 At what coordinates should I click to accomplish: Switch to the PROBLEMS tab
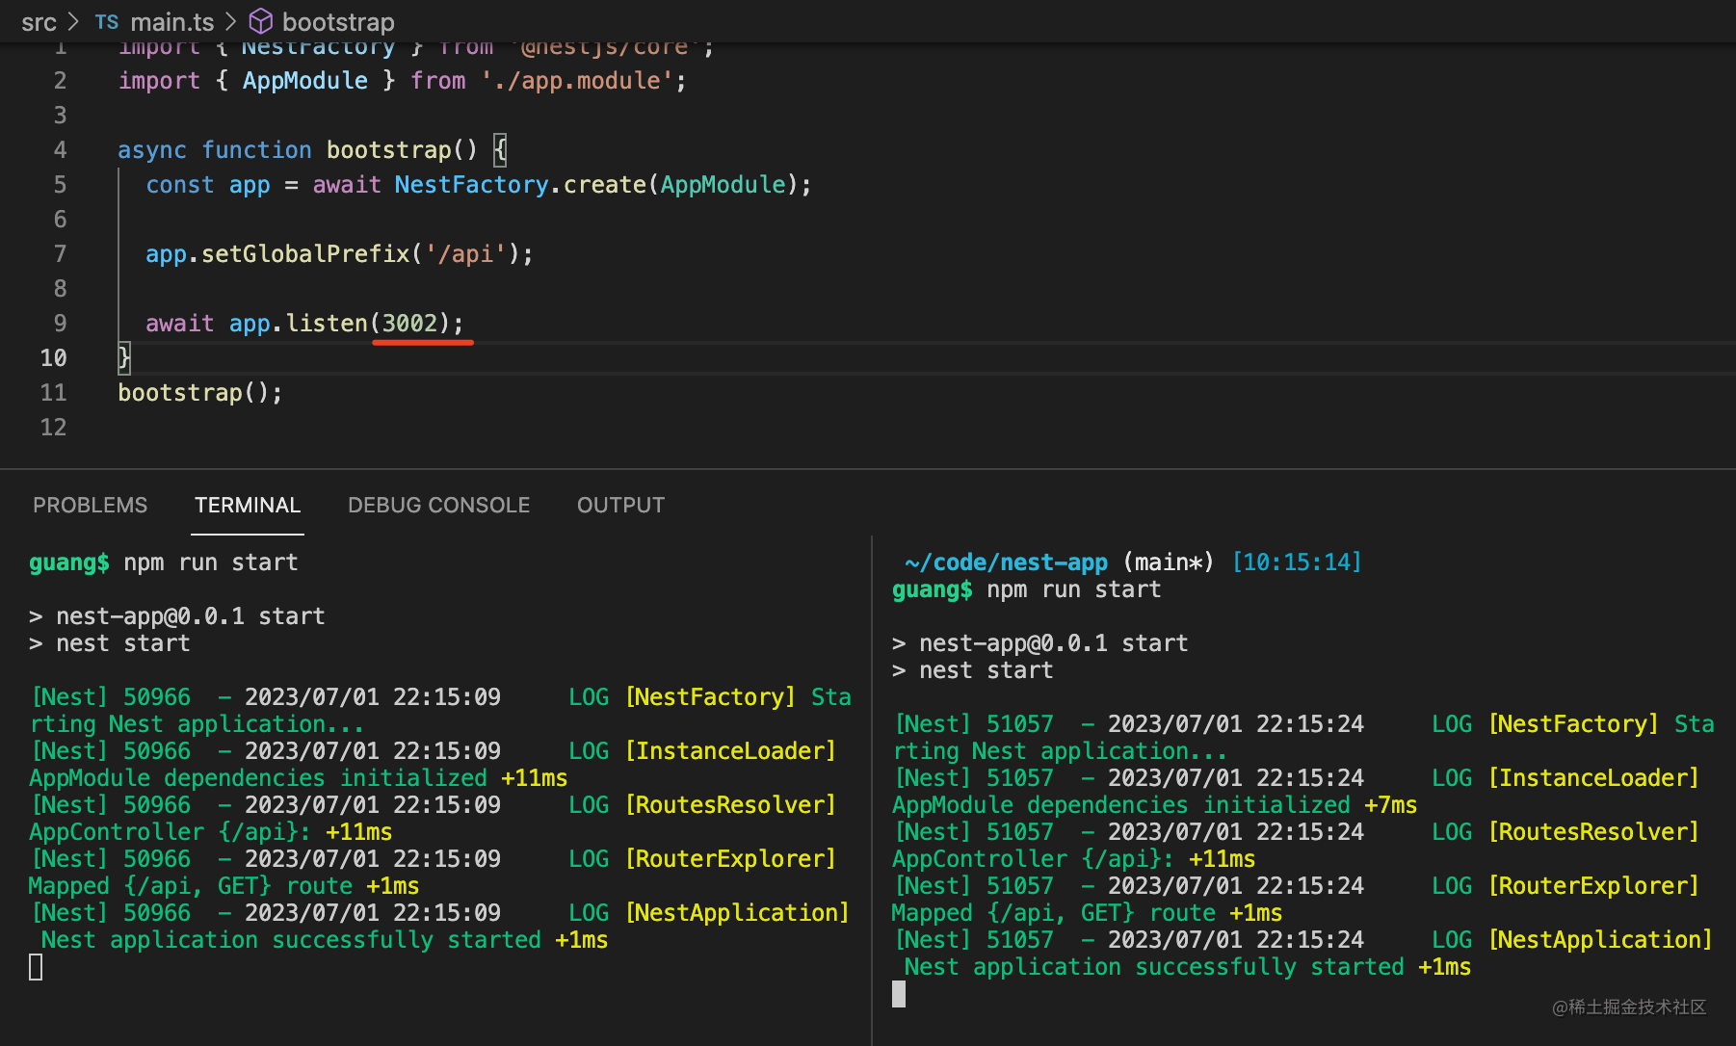tap(90, 505)
